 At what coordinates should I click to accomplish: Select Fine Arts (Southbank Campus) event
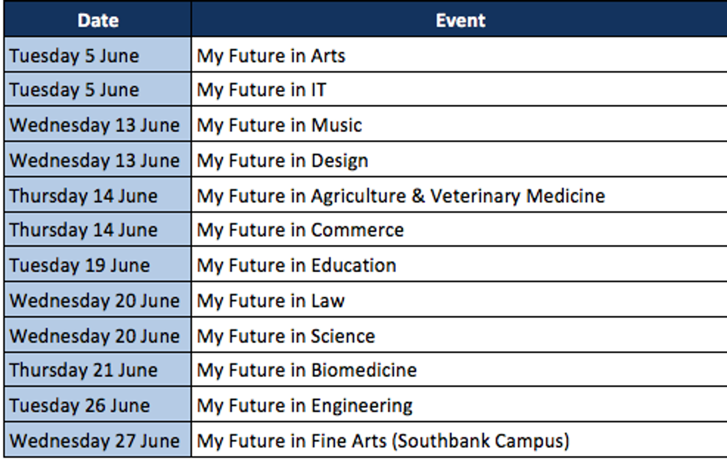click(x=459, y=440)
